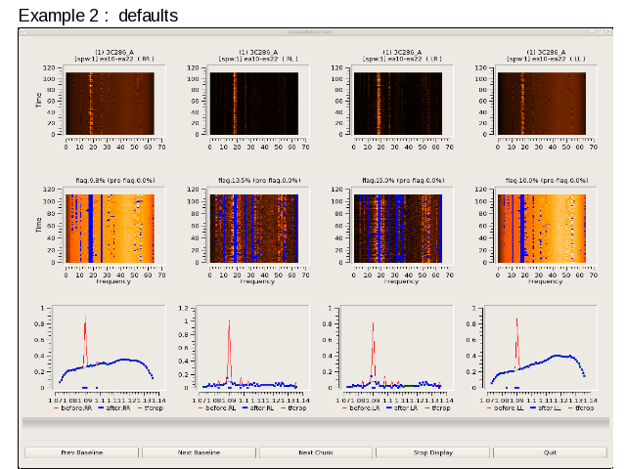Viewport: 626px width, 469px height.
Task: Click the before:LL legend entry
Action: point(505,408)
